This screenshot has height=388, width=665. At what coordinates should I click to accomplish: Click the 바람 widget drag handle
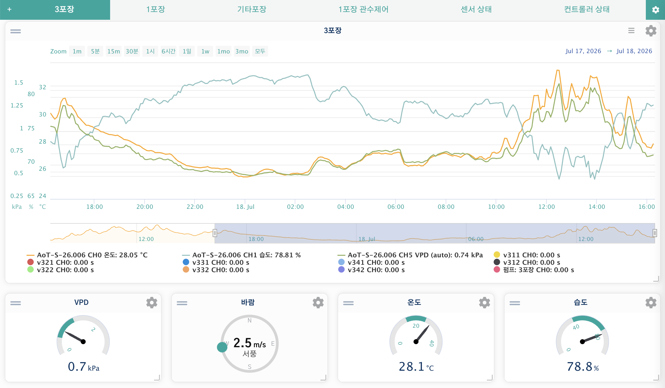[182, 303]
